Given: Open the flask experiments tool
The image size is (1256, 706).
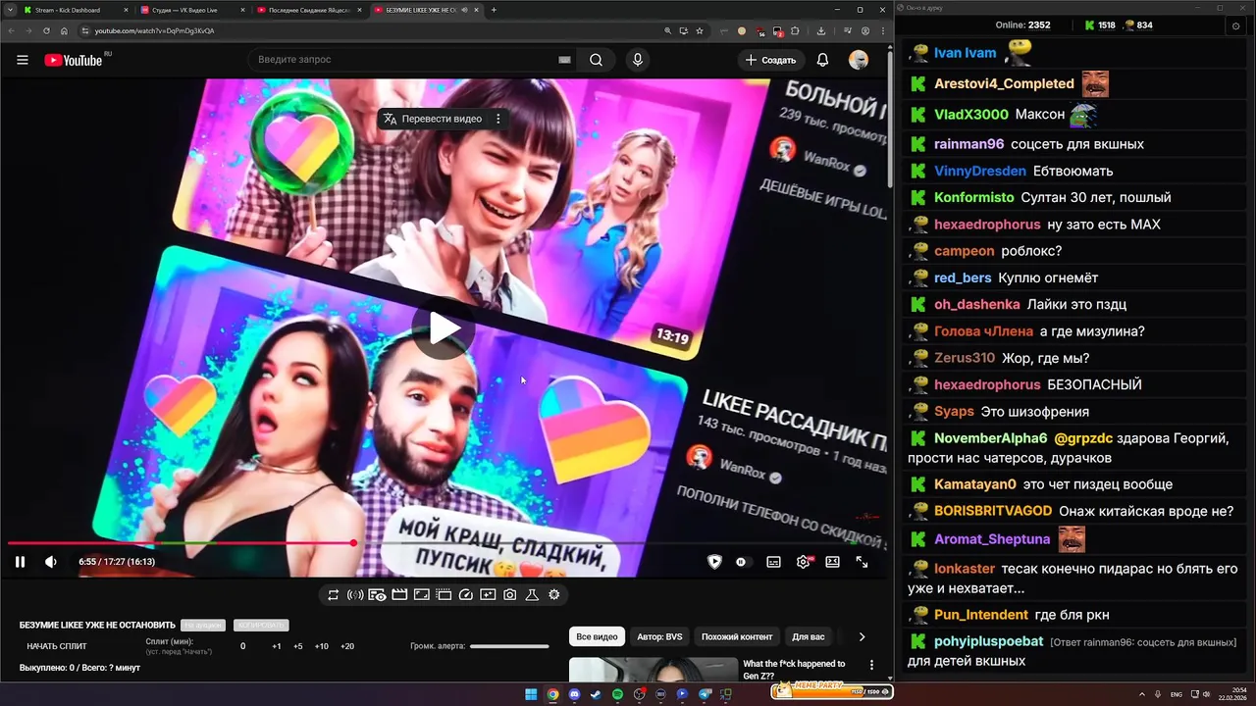Looking at the screenshot, I should click(x=532, y=594).
